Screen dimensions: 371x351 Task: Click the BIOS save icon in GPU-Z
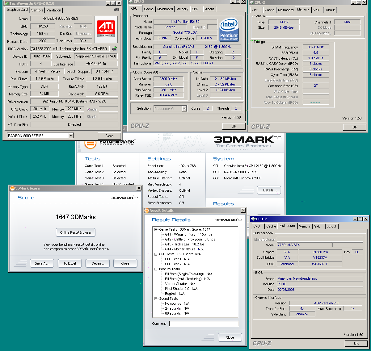click(114, 49)
